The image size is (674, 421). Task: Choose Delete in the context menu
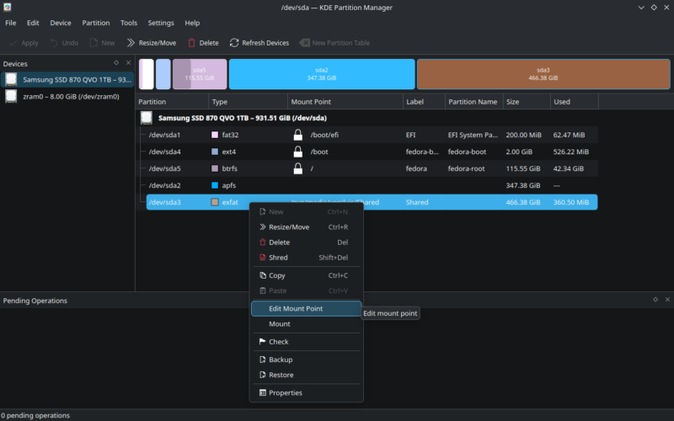point(306,242)
